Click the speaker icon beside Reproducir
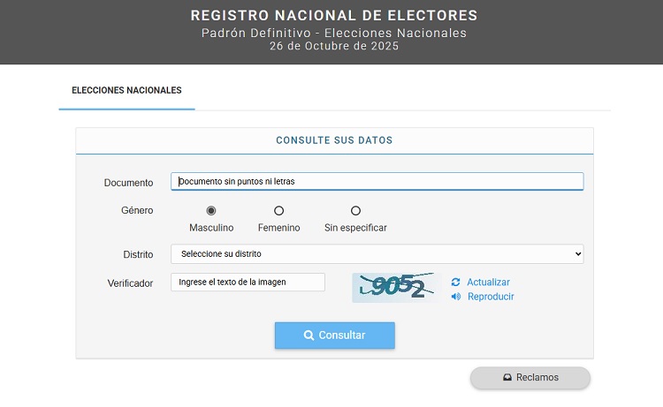 point(456,297)
